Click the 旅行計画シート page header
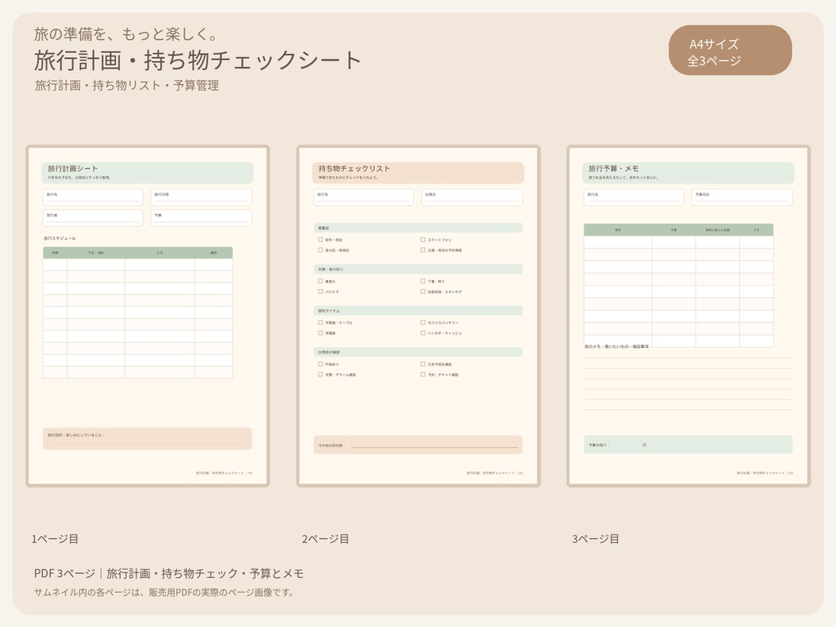Image resolution: width=836 pixels, height=627 pixels. click(x=147, y=173)
